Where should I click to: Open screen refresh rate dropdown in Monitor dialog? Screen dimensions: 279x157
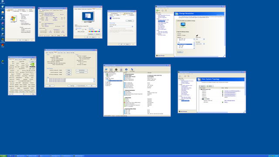(x=121, y=27)
